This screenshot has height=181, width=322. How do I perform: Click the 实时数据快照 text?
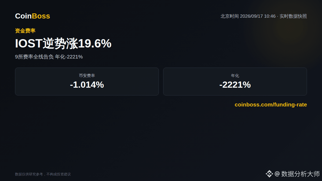point(293,16)
